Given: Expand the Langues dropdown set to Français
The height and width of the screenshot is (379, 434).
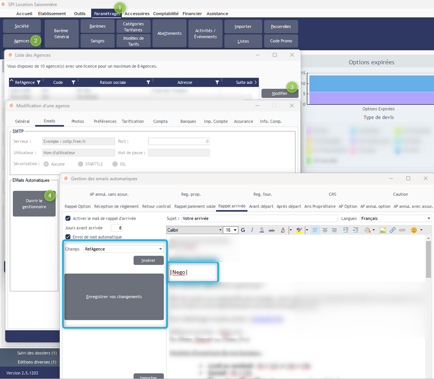Looking at the screenshot, I should pos(429,218).
